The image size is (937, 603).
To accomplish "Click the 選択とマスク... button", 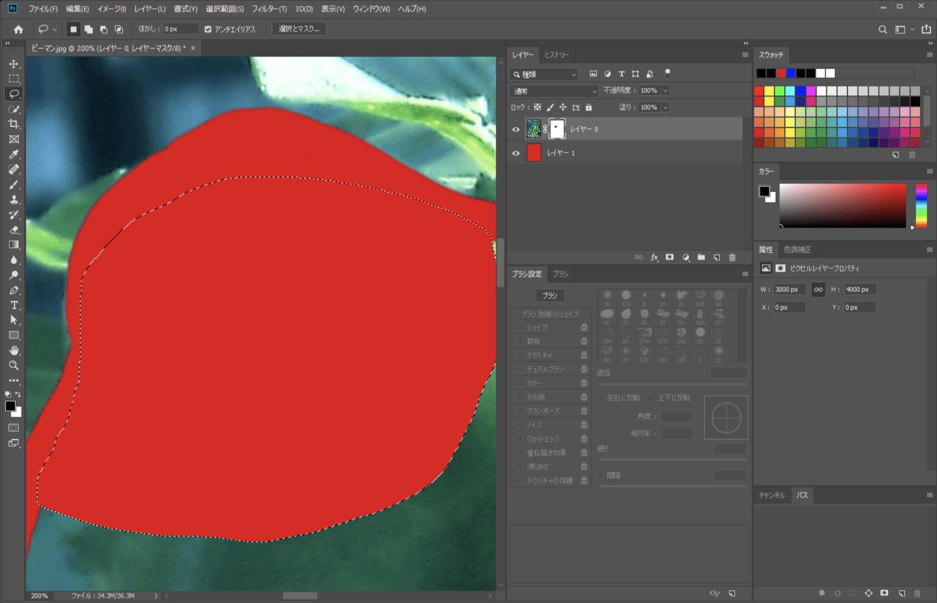I will pos(299,29).
